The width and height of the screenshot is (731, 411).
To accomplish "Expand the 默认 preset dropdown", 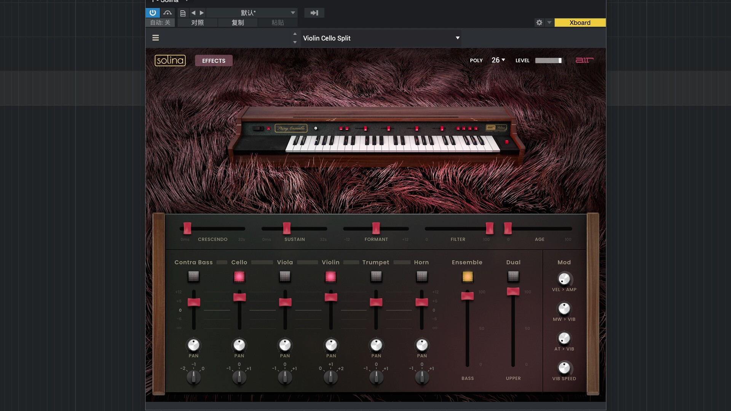I will [x=293, y=13].
